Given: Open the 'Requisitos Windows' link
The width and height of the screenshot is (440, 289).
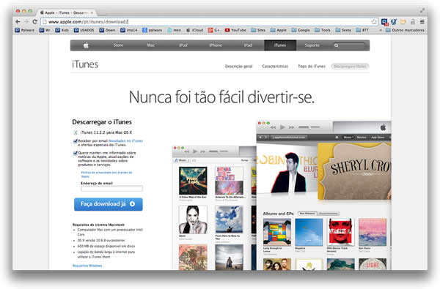Looking at the screenshot, I should [x=87, y=266].
